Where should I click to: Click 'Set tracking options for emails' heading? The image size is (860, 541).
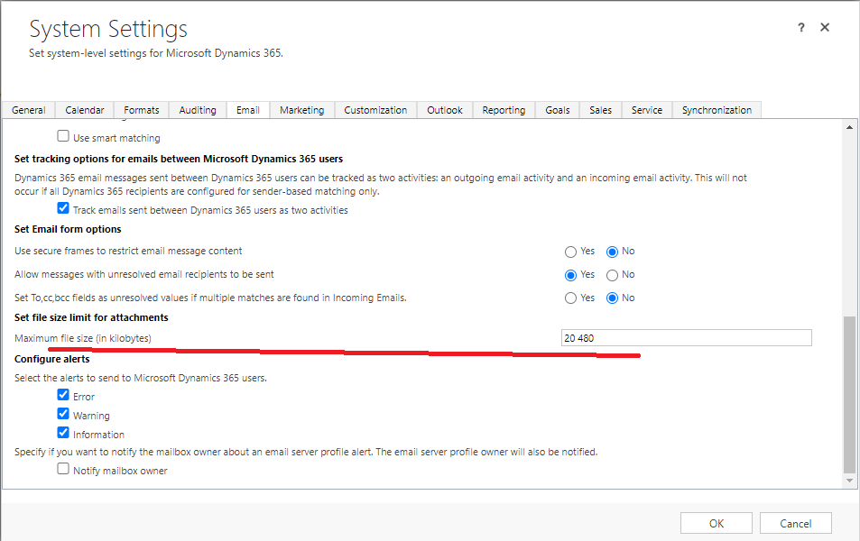pyautogui.click(x=179, y=159)
